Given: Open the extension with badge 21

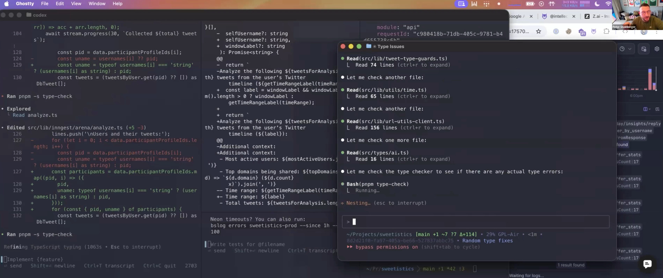Looking at the screenshot, I should point(581,32).
